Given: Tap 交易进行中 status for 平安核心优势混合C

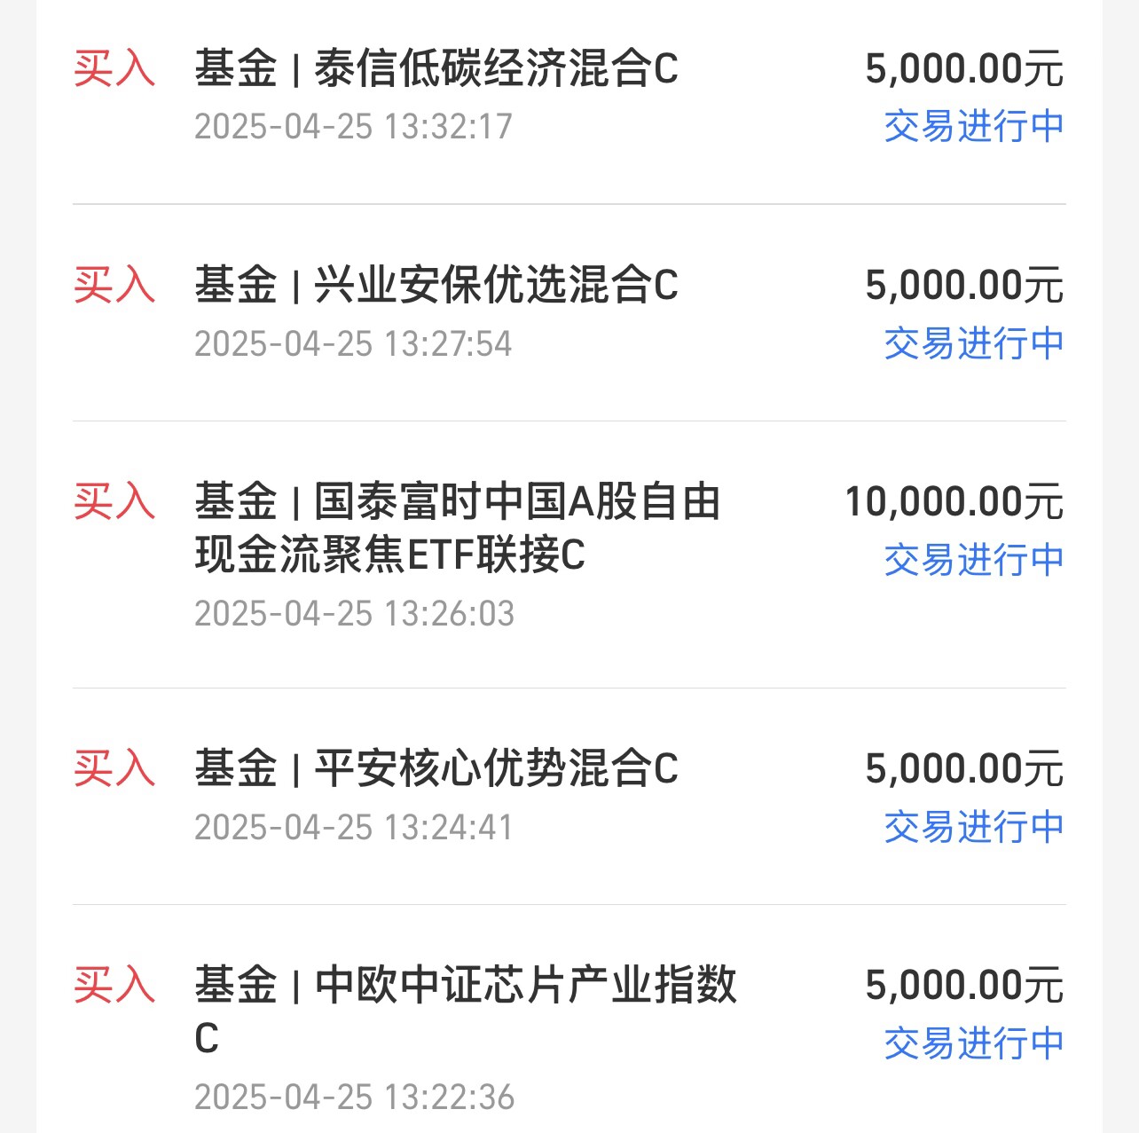Looking at the screenshot, I should [x=974, y=827].
